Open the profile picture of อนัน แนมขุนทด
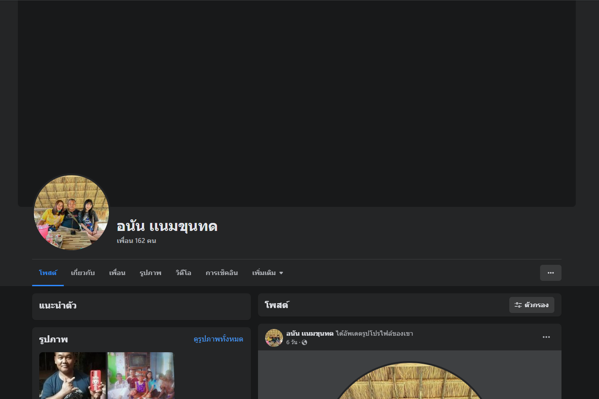Image resolution: width=599 pixels, height=399 pixels. pos(71,213)
